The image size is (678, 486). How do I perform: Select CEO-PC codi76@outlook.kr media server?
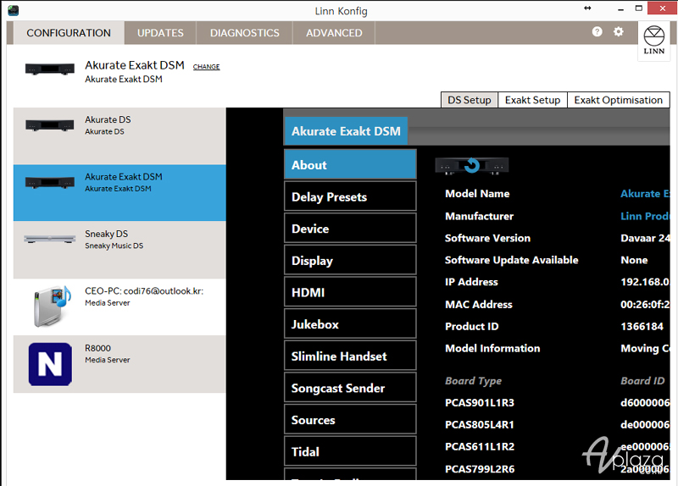[119, 307]
